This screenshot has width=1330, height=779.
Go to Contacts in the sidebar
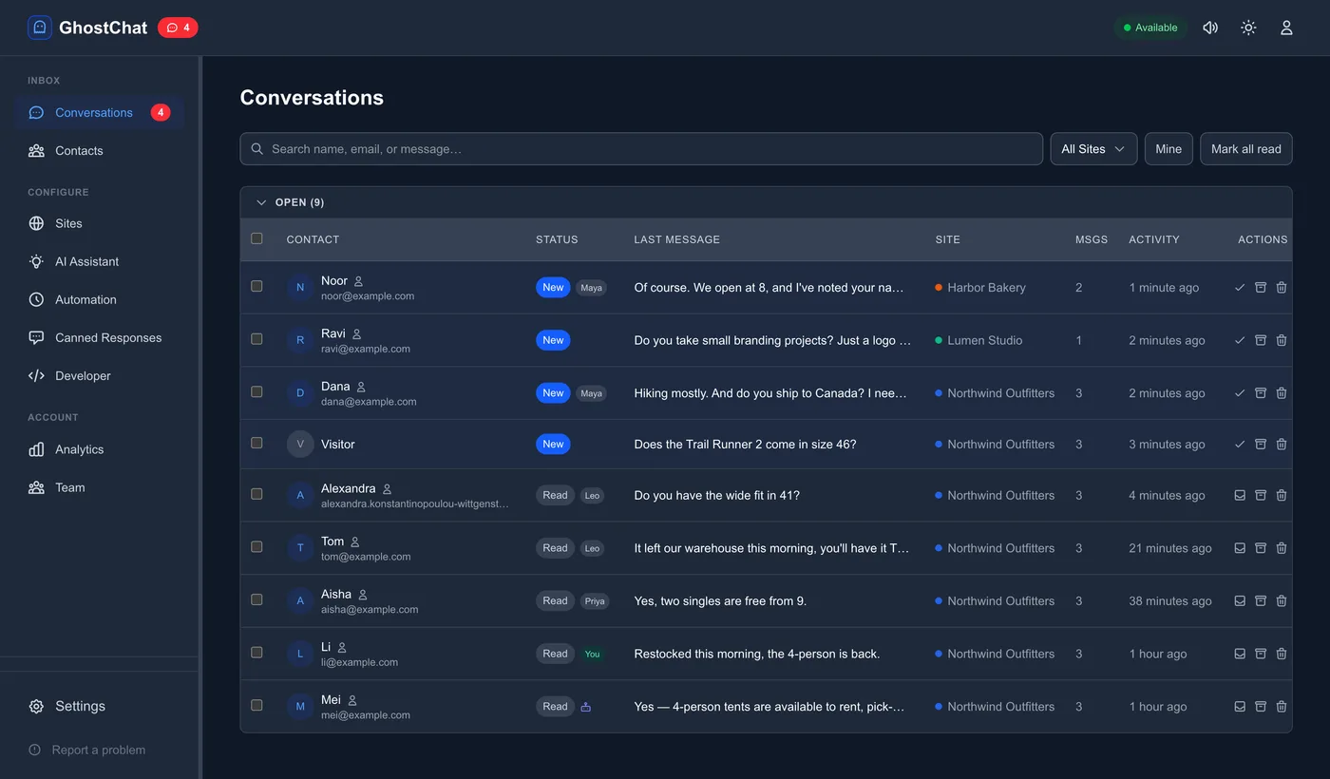[x=99, y=150]
